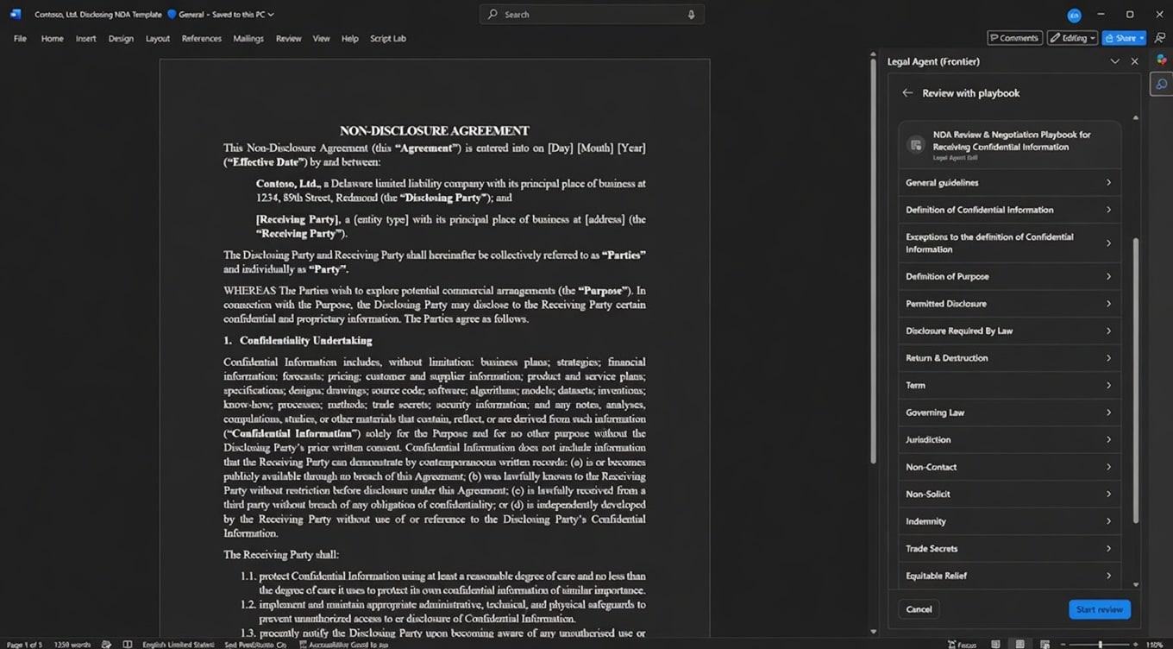Expand Exceptions to the definition row
Screen dimensions: 1173x649
click(1009, 243)
